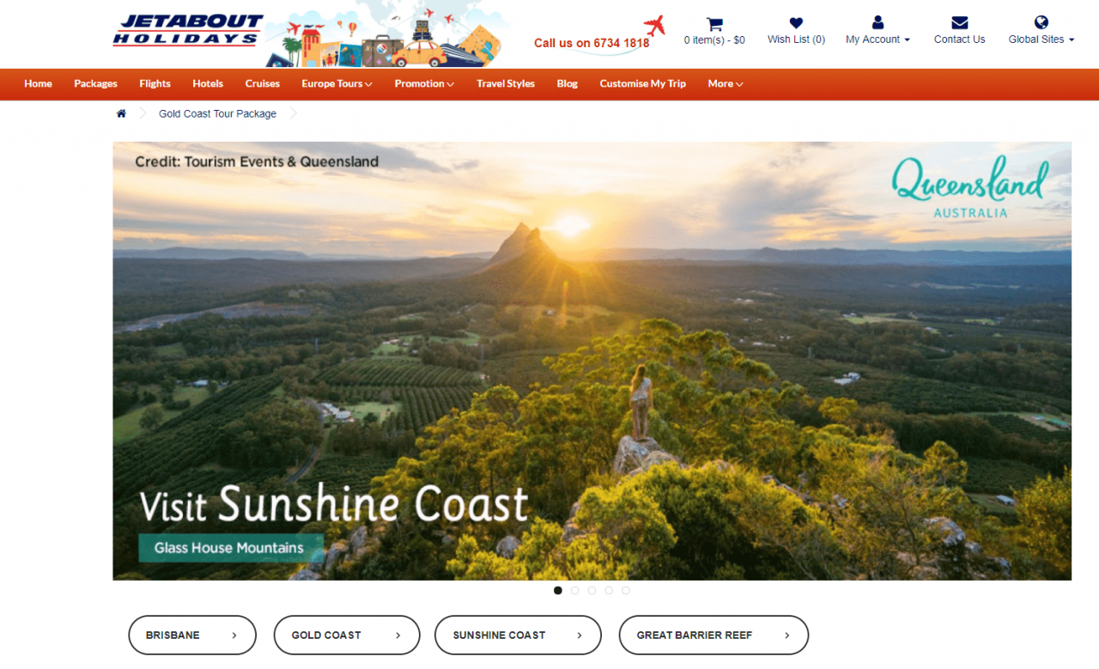The width and height of the screenshot is (1099, 669).
Task: Click the Contact Us envelope icon
Action: [960, 23]
